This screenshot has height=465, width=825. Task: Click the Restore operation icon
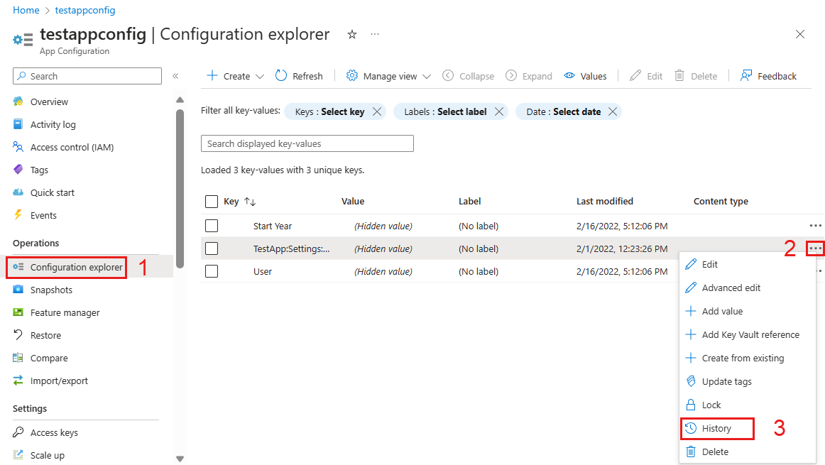pos(47,335)
